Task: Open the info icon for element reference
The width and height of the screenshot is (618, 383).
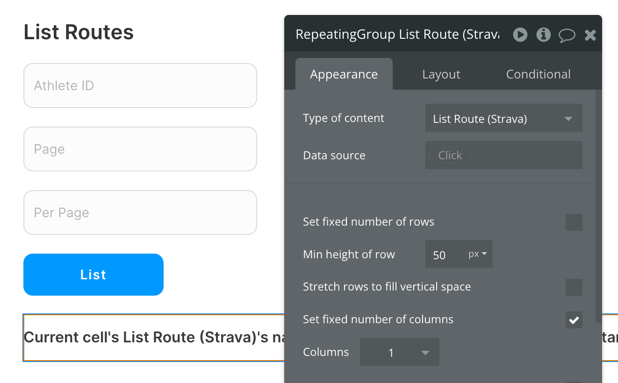Action: click(x=543, y=35)
